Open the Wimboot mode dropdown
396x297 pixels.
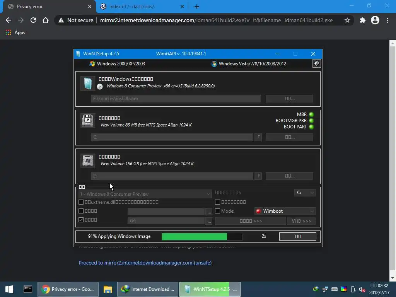click(x=285, y=211)
